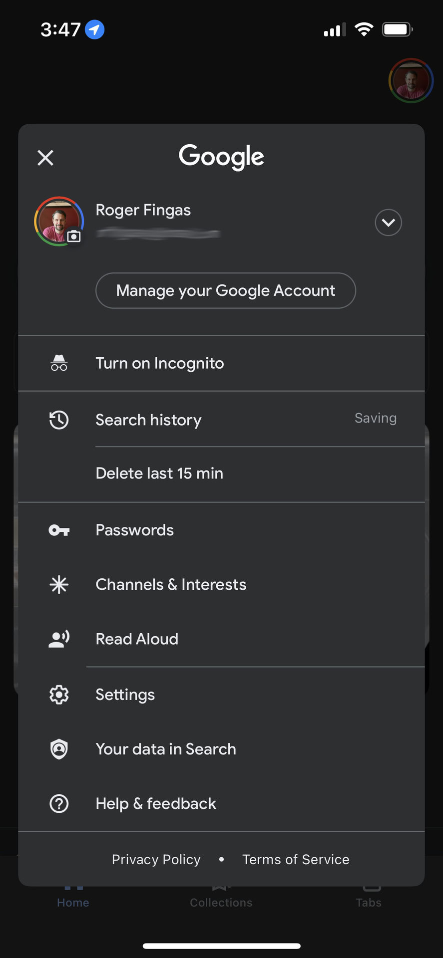This screenshot has width=443, height=958.
Task: Open the Search history Saving status
Action: point(375,418)
